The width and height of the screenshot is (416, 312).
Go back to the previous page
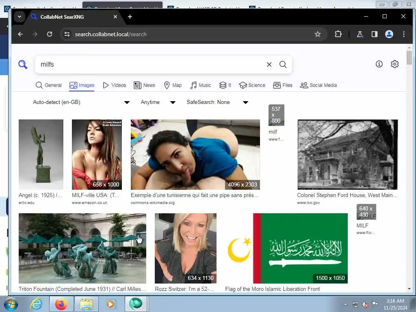[x=20, y=34]
